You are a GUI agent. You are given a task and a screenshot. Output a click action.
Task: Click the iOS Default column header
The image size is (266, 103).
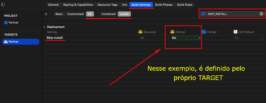[x=246, y=32]
